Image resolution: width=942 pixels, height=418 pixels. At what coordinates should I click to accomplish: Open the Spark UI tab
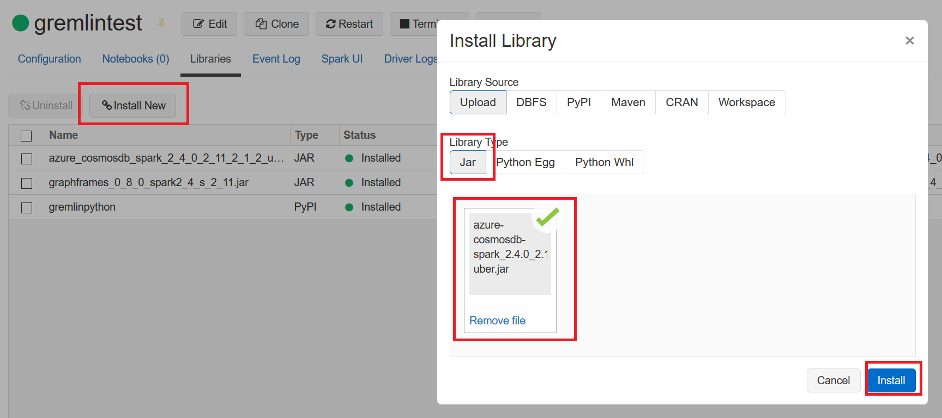(342, 59)
